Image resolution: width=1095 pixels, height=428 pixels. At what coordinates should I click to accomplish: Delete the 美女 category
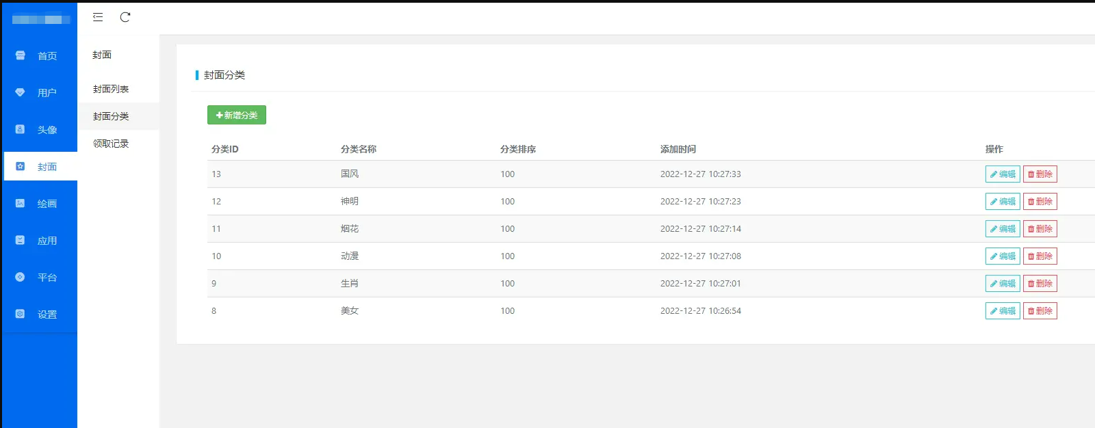pos(1040,310)
